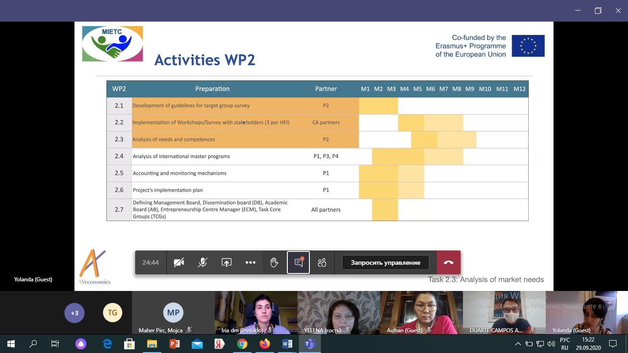Open more actions ellipsis menu
Viewport: 628px width, 353px height.
click(x=251, y=262)
